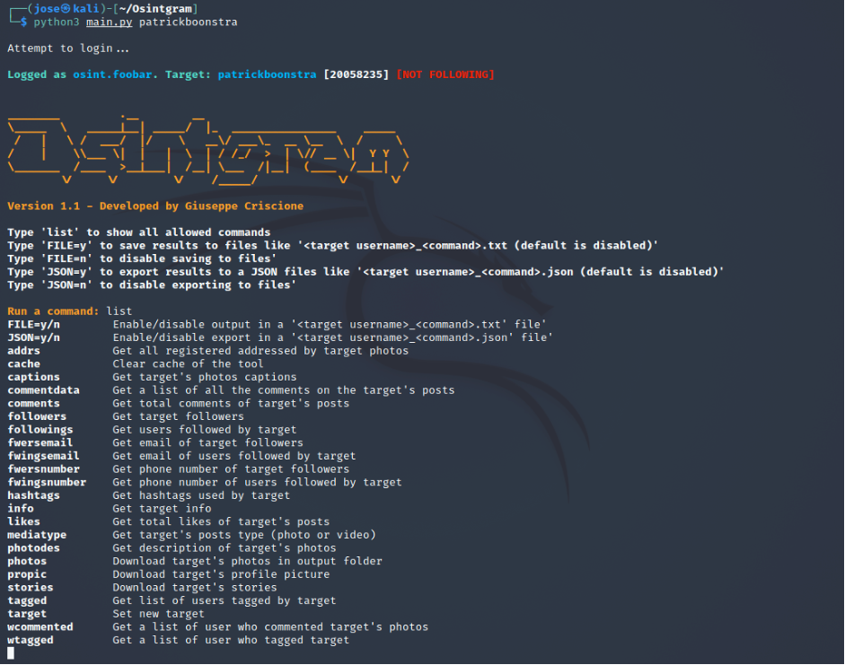Image resolution: width=845 pixels, height=665 pixels.
Task: Click the 'followers' command name
Action: coord(37,416)
